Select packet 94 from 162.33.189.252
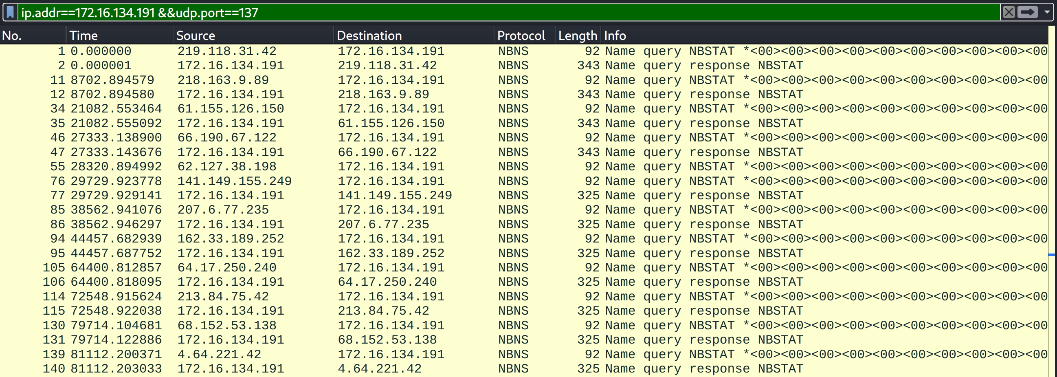Screen dimensions: 1057x377 tap(524, 238)
